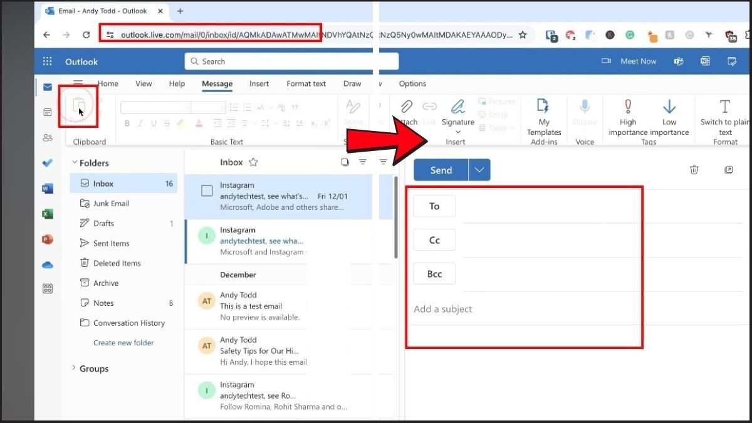Screen dimensions: 752x423
Task: Toggle Underline formatting
Action: 154,123
